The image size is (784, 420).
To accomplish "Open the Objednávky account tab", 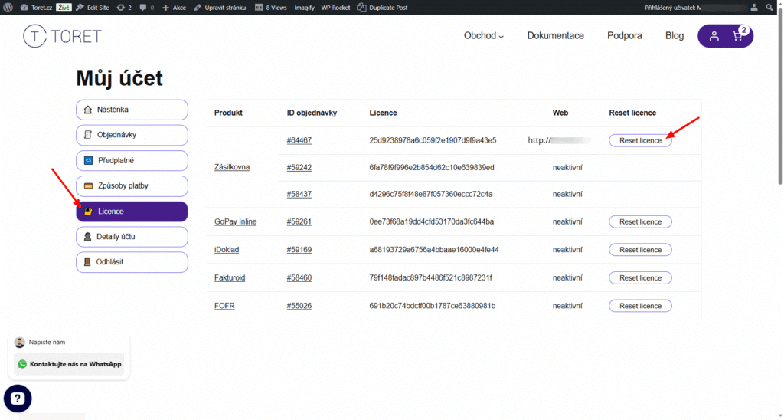I will click(132, 135).
